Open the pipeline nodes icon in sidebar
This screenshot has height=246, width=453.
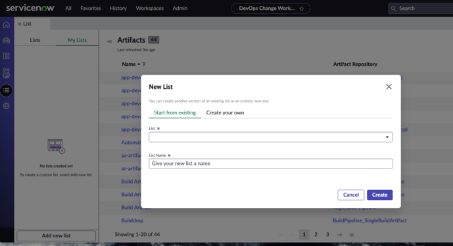coord(6,73)
